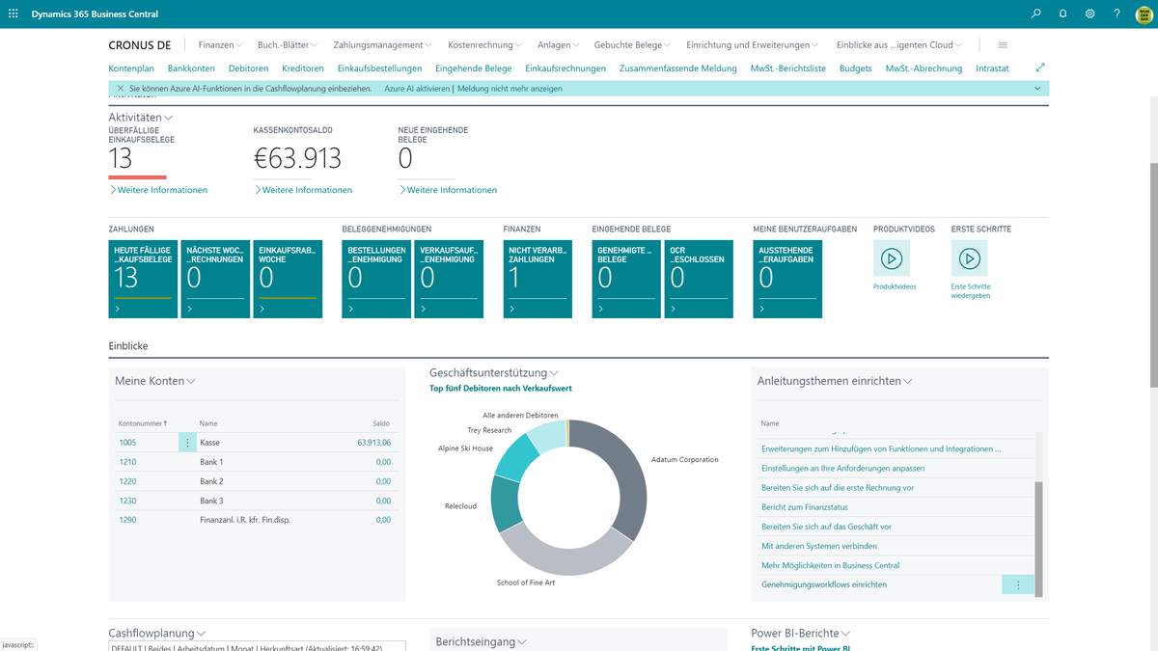The image size is (1158, 651).
Task: Open Zusammenfassende Meldung
Action: point(678,68)
